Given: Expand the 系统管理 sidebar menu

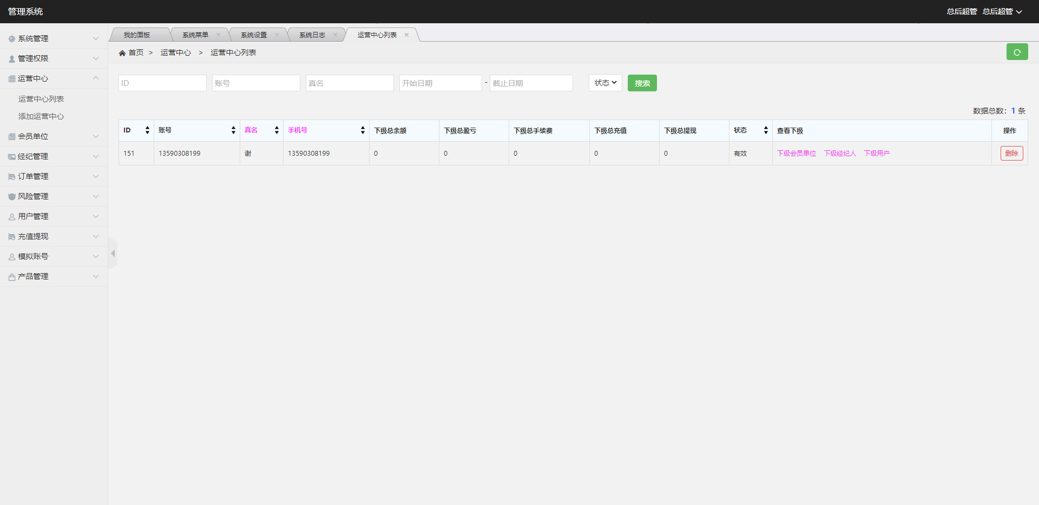Looking at the screenshot, I should [54, 38].
